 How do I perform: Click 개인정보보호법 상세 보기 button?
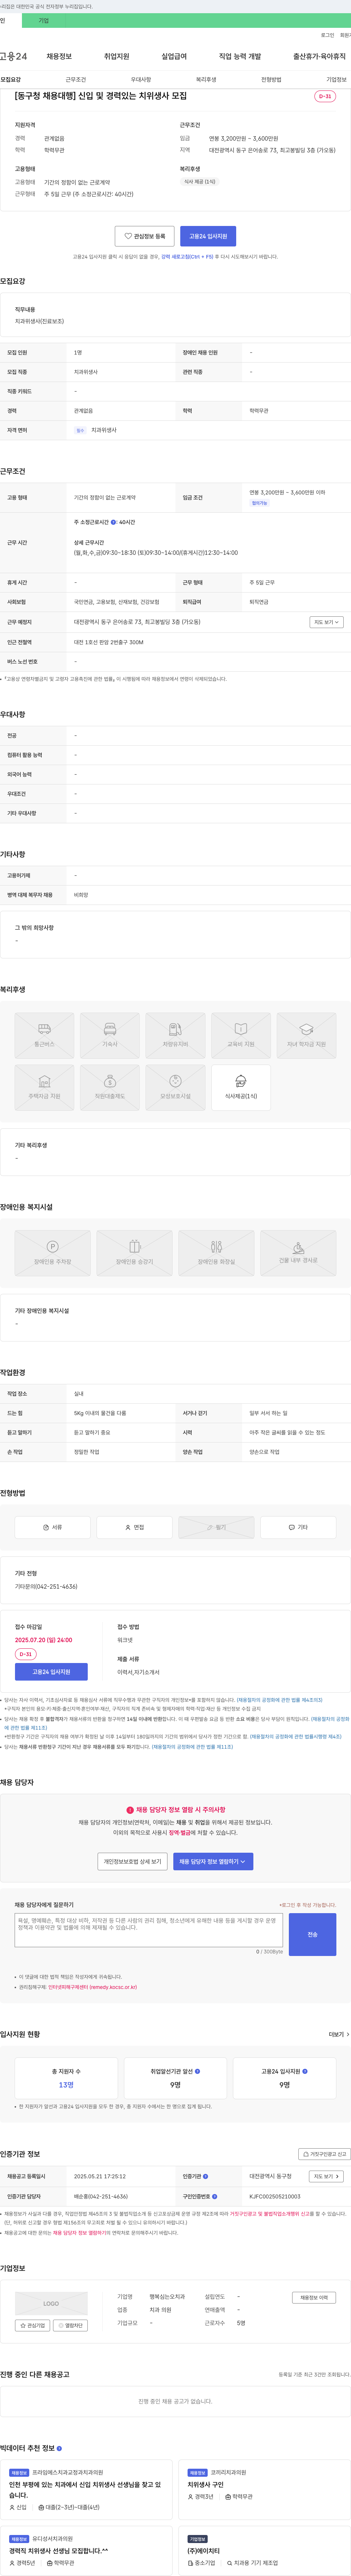[x=133, y=1861]
